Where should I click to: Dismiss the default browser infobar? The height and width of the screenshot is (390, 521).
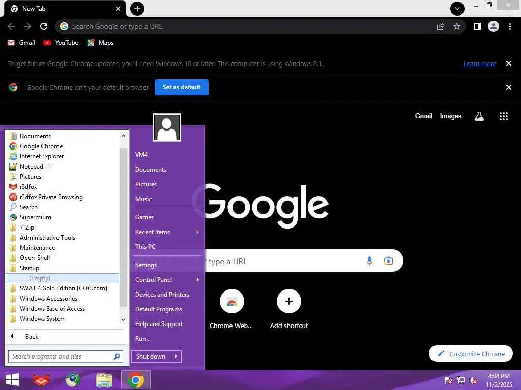508,87
